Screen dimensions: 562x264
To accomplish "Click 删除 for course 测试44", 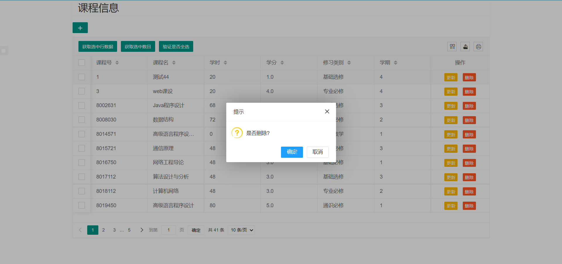I will coord(469,77).
